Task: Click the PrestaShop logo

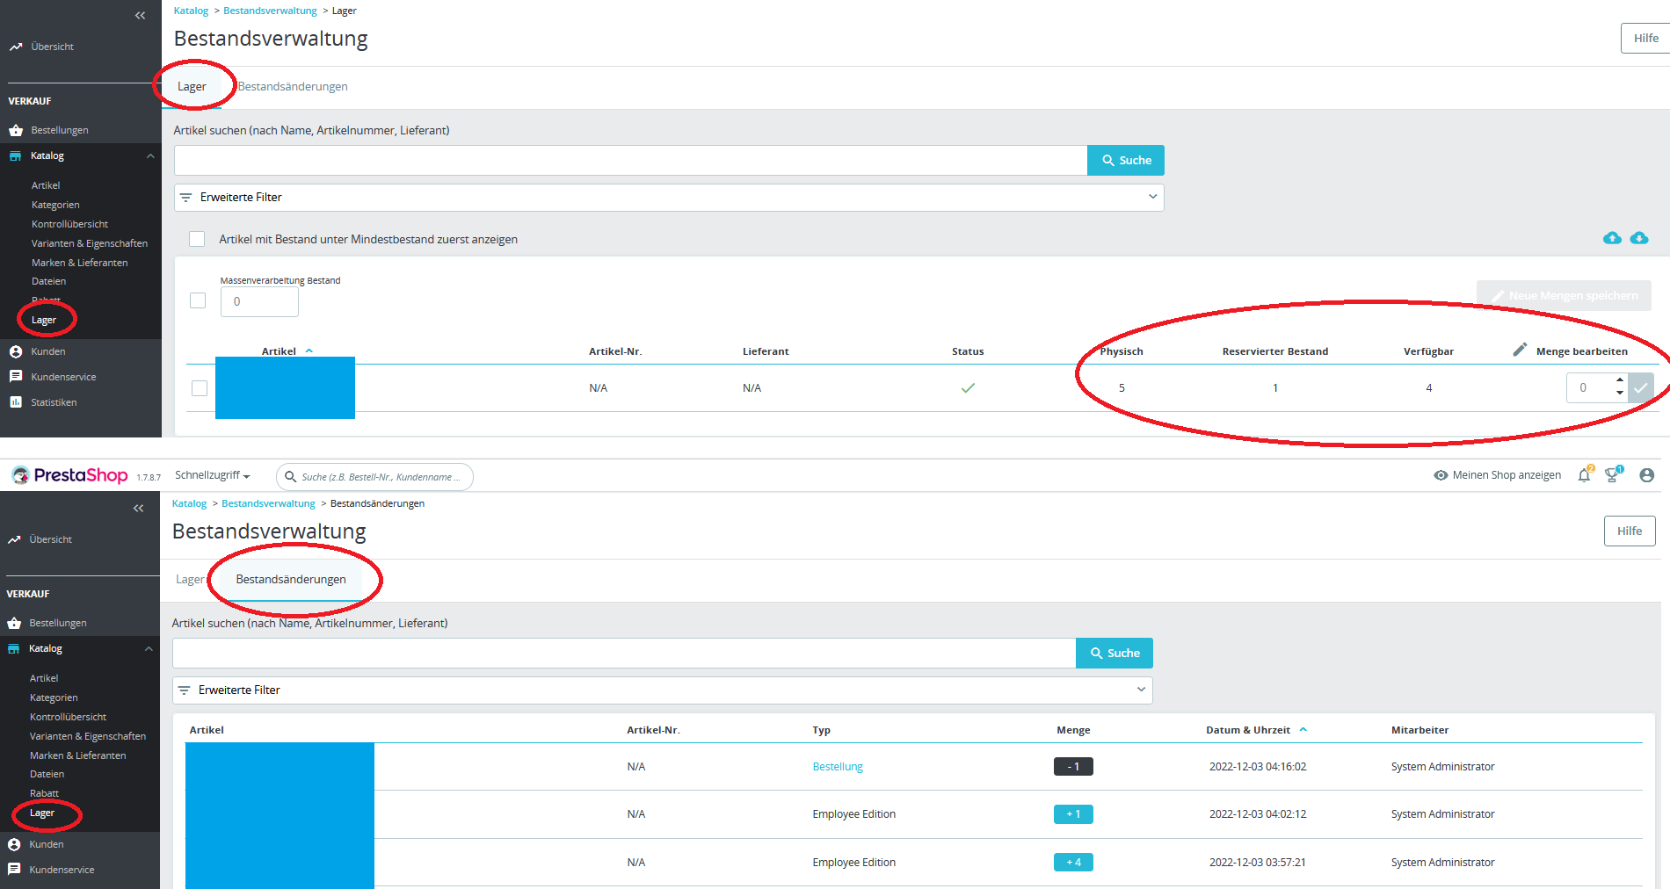Action: [69, 475]
